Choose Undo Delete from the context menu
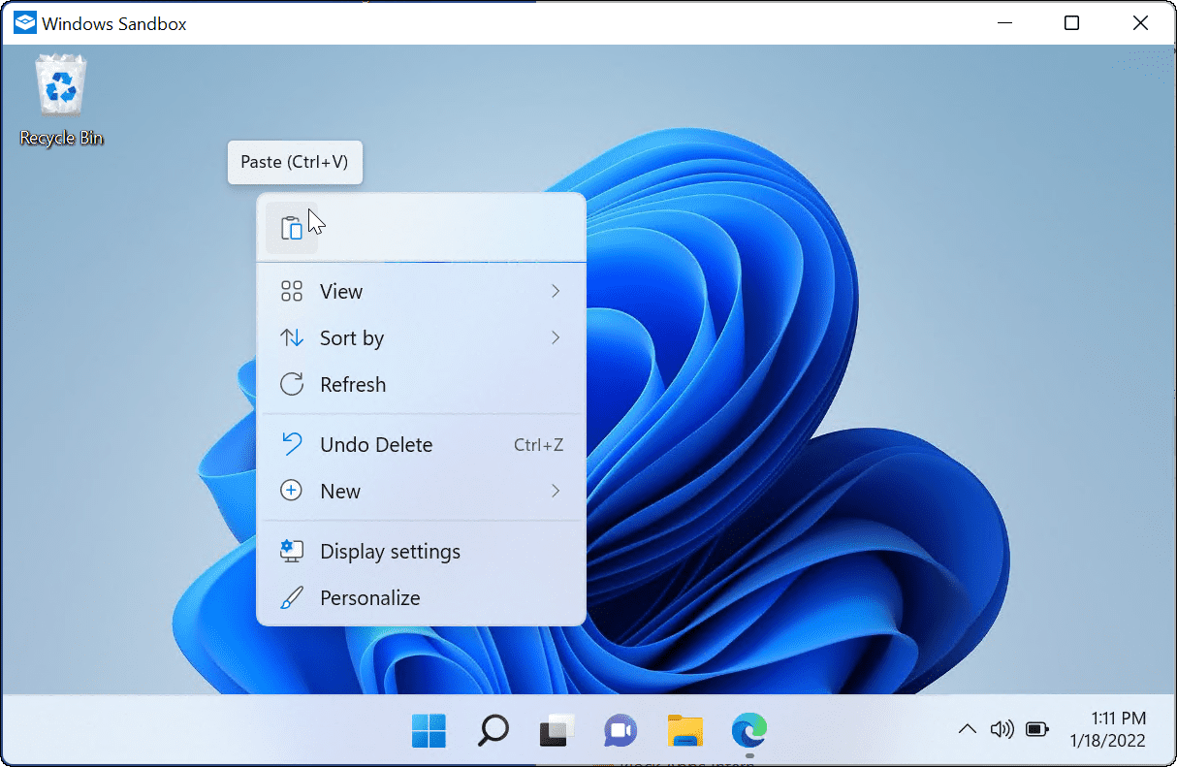 pos(375,444)
